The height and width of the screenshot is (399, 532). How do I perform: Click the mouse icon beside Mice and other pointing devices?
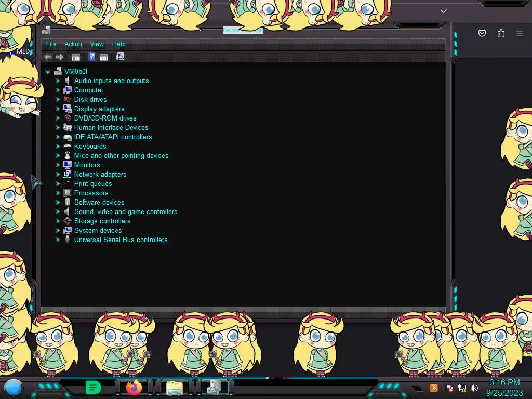[68, 155]
